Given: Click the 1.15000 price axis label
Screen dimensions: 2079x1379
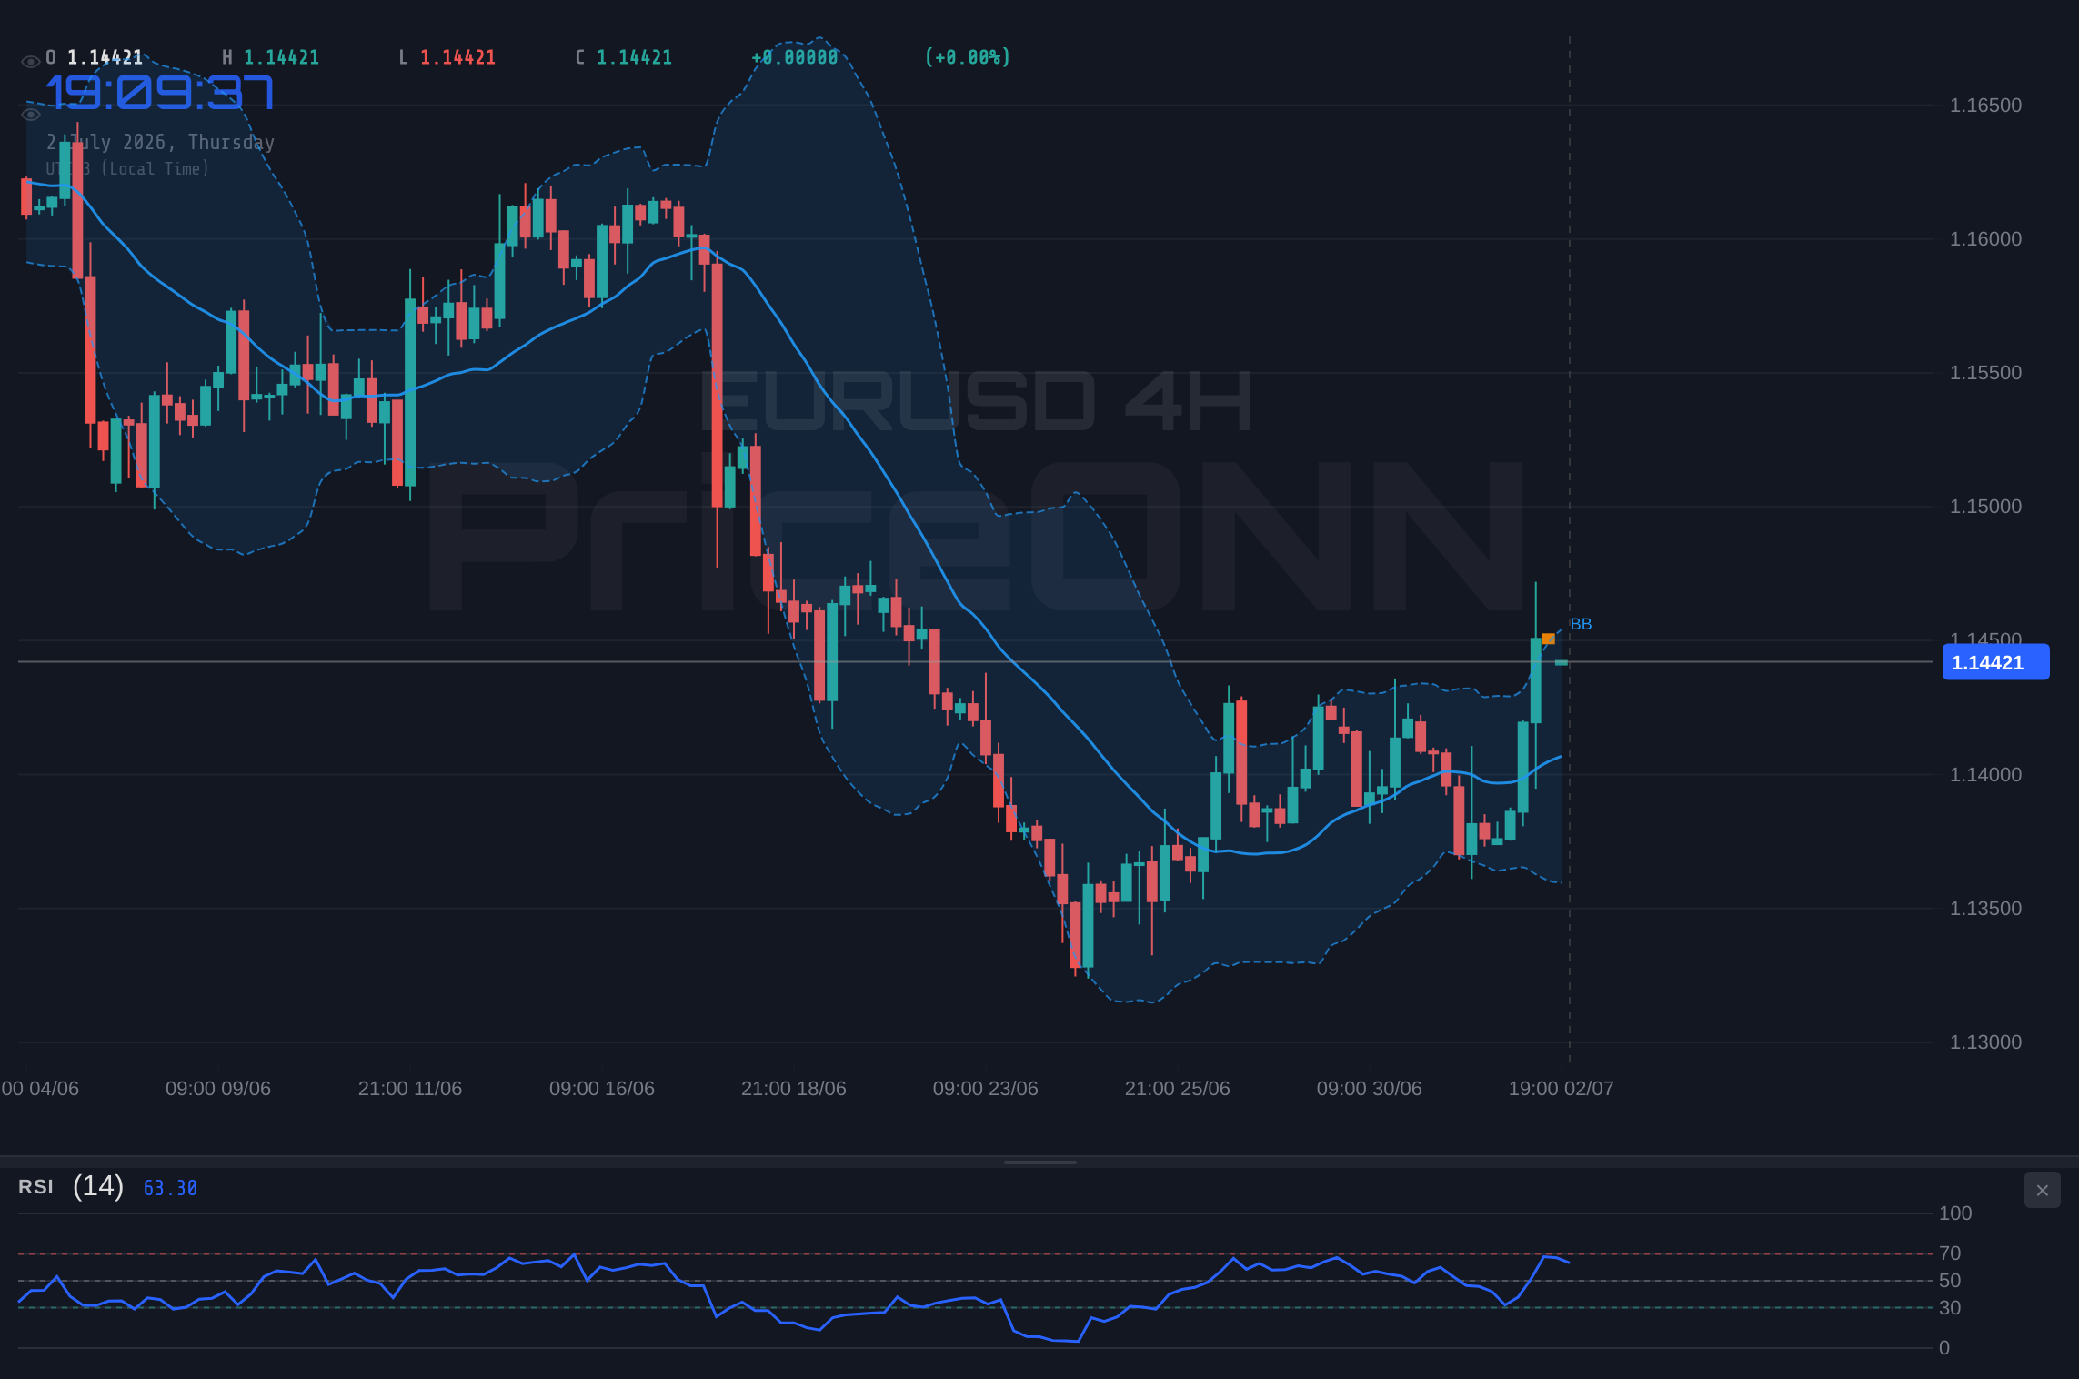Looking at the screenshot, I should coord(1985,507).
